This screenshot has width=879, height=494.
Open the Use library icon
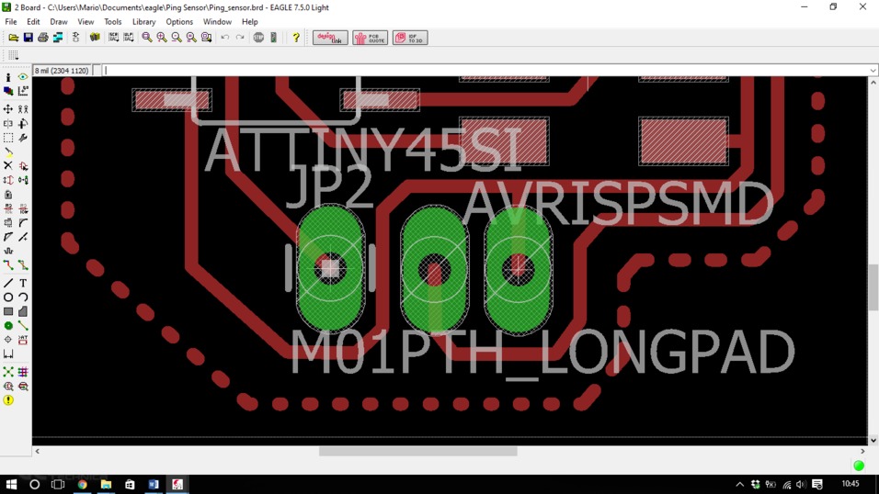coord(95,38)
